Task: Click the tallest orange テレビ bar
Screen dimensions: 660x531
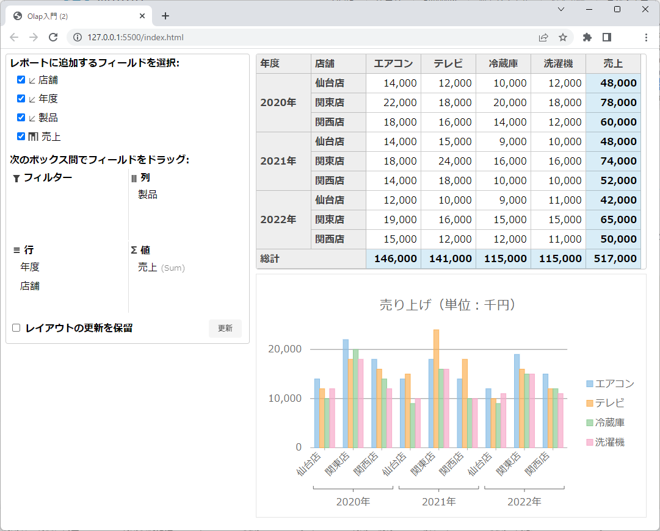Action: point(436,388)
